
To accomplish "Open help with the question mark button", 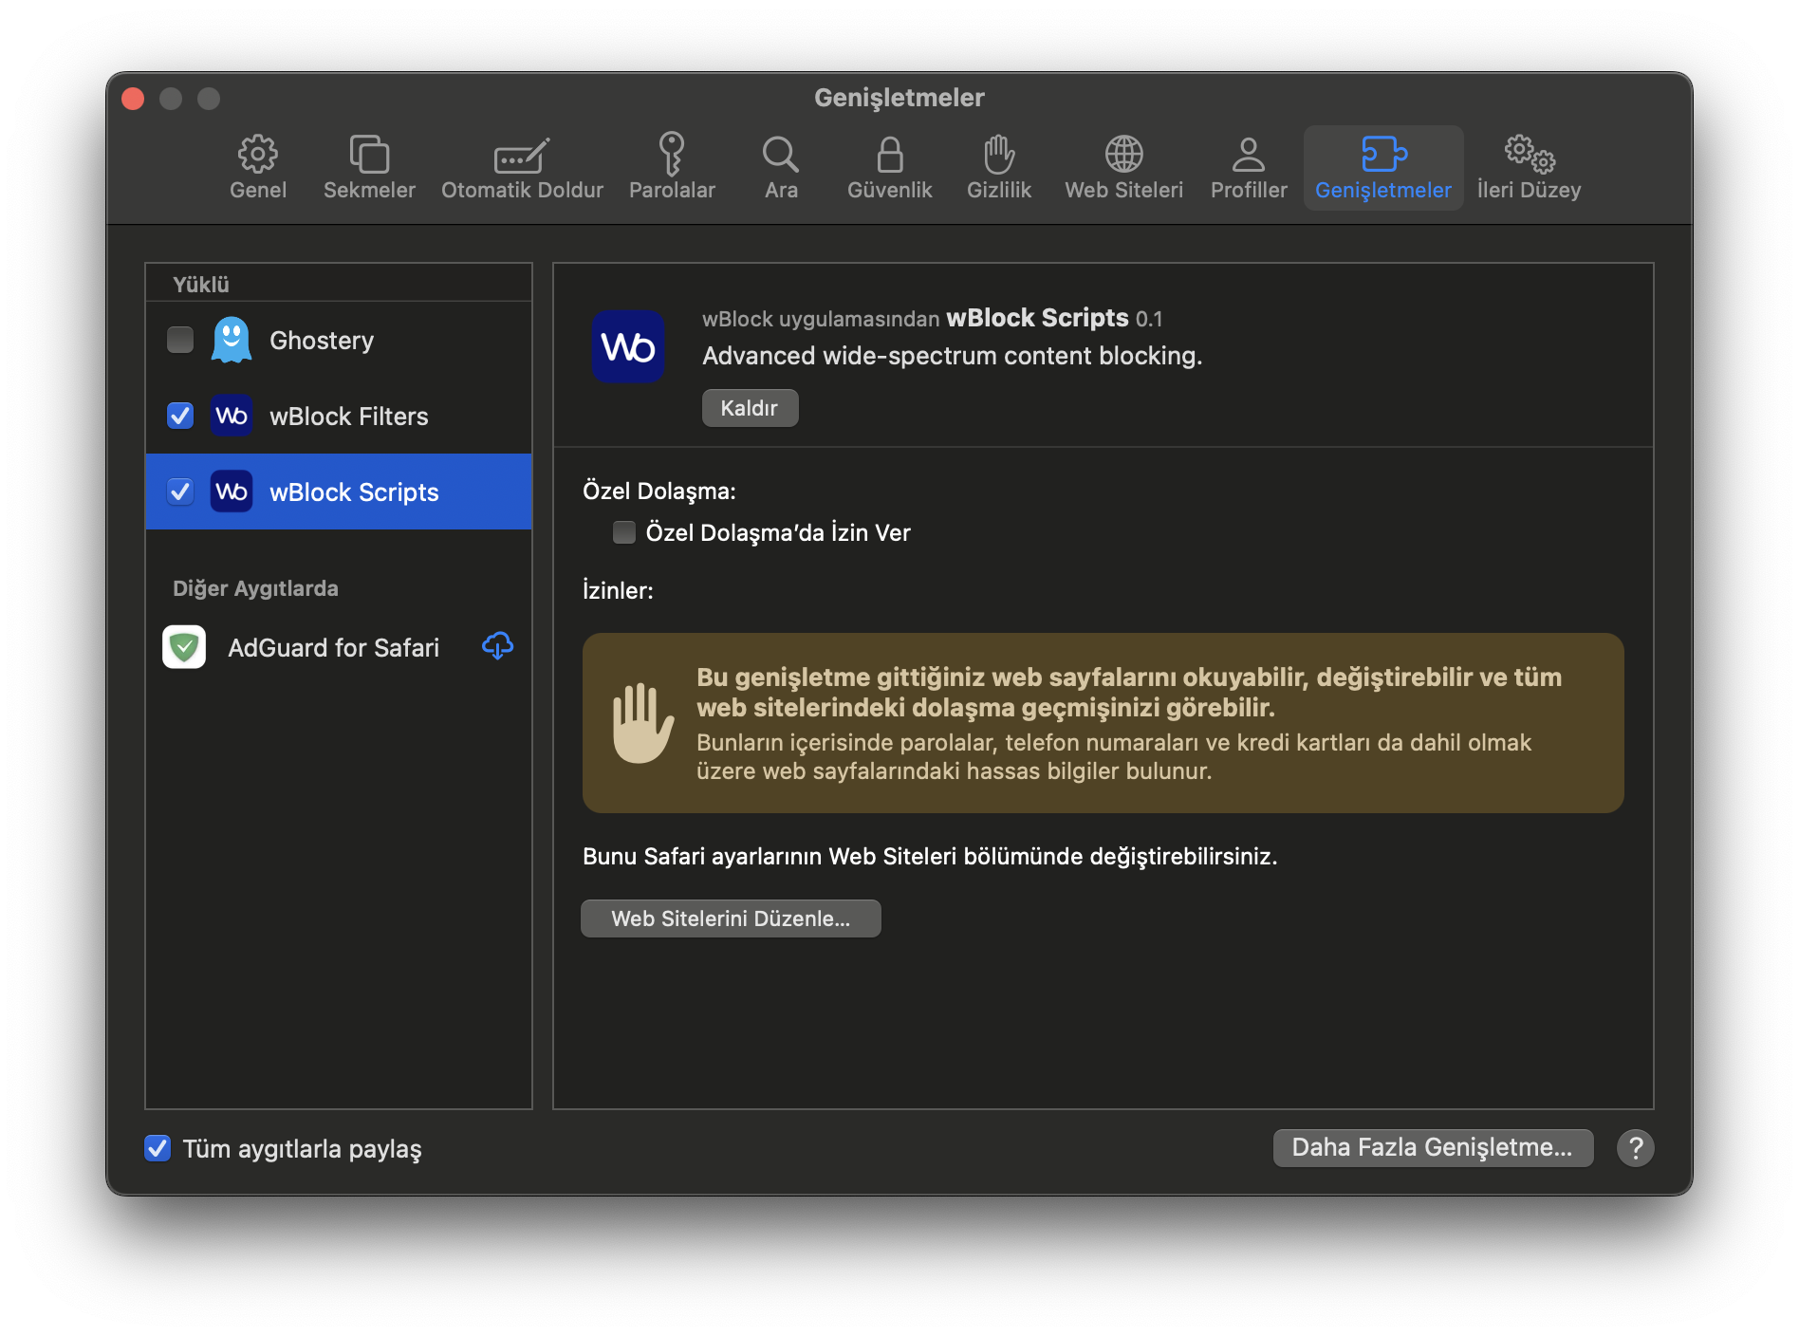I will (x=1635, y=1148).
